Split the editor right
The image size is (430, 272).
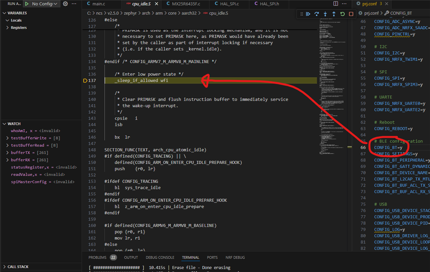tap(336, 4)
